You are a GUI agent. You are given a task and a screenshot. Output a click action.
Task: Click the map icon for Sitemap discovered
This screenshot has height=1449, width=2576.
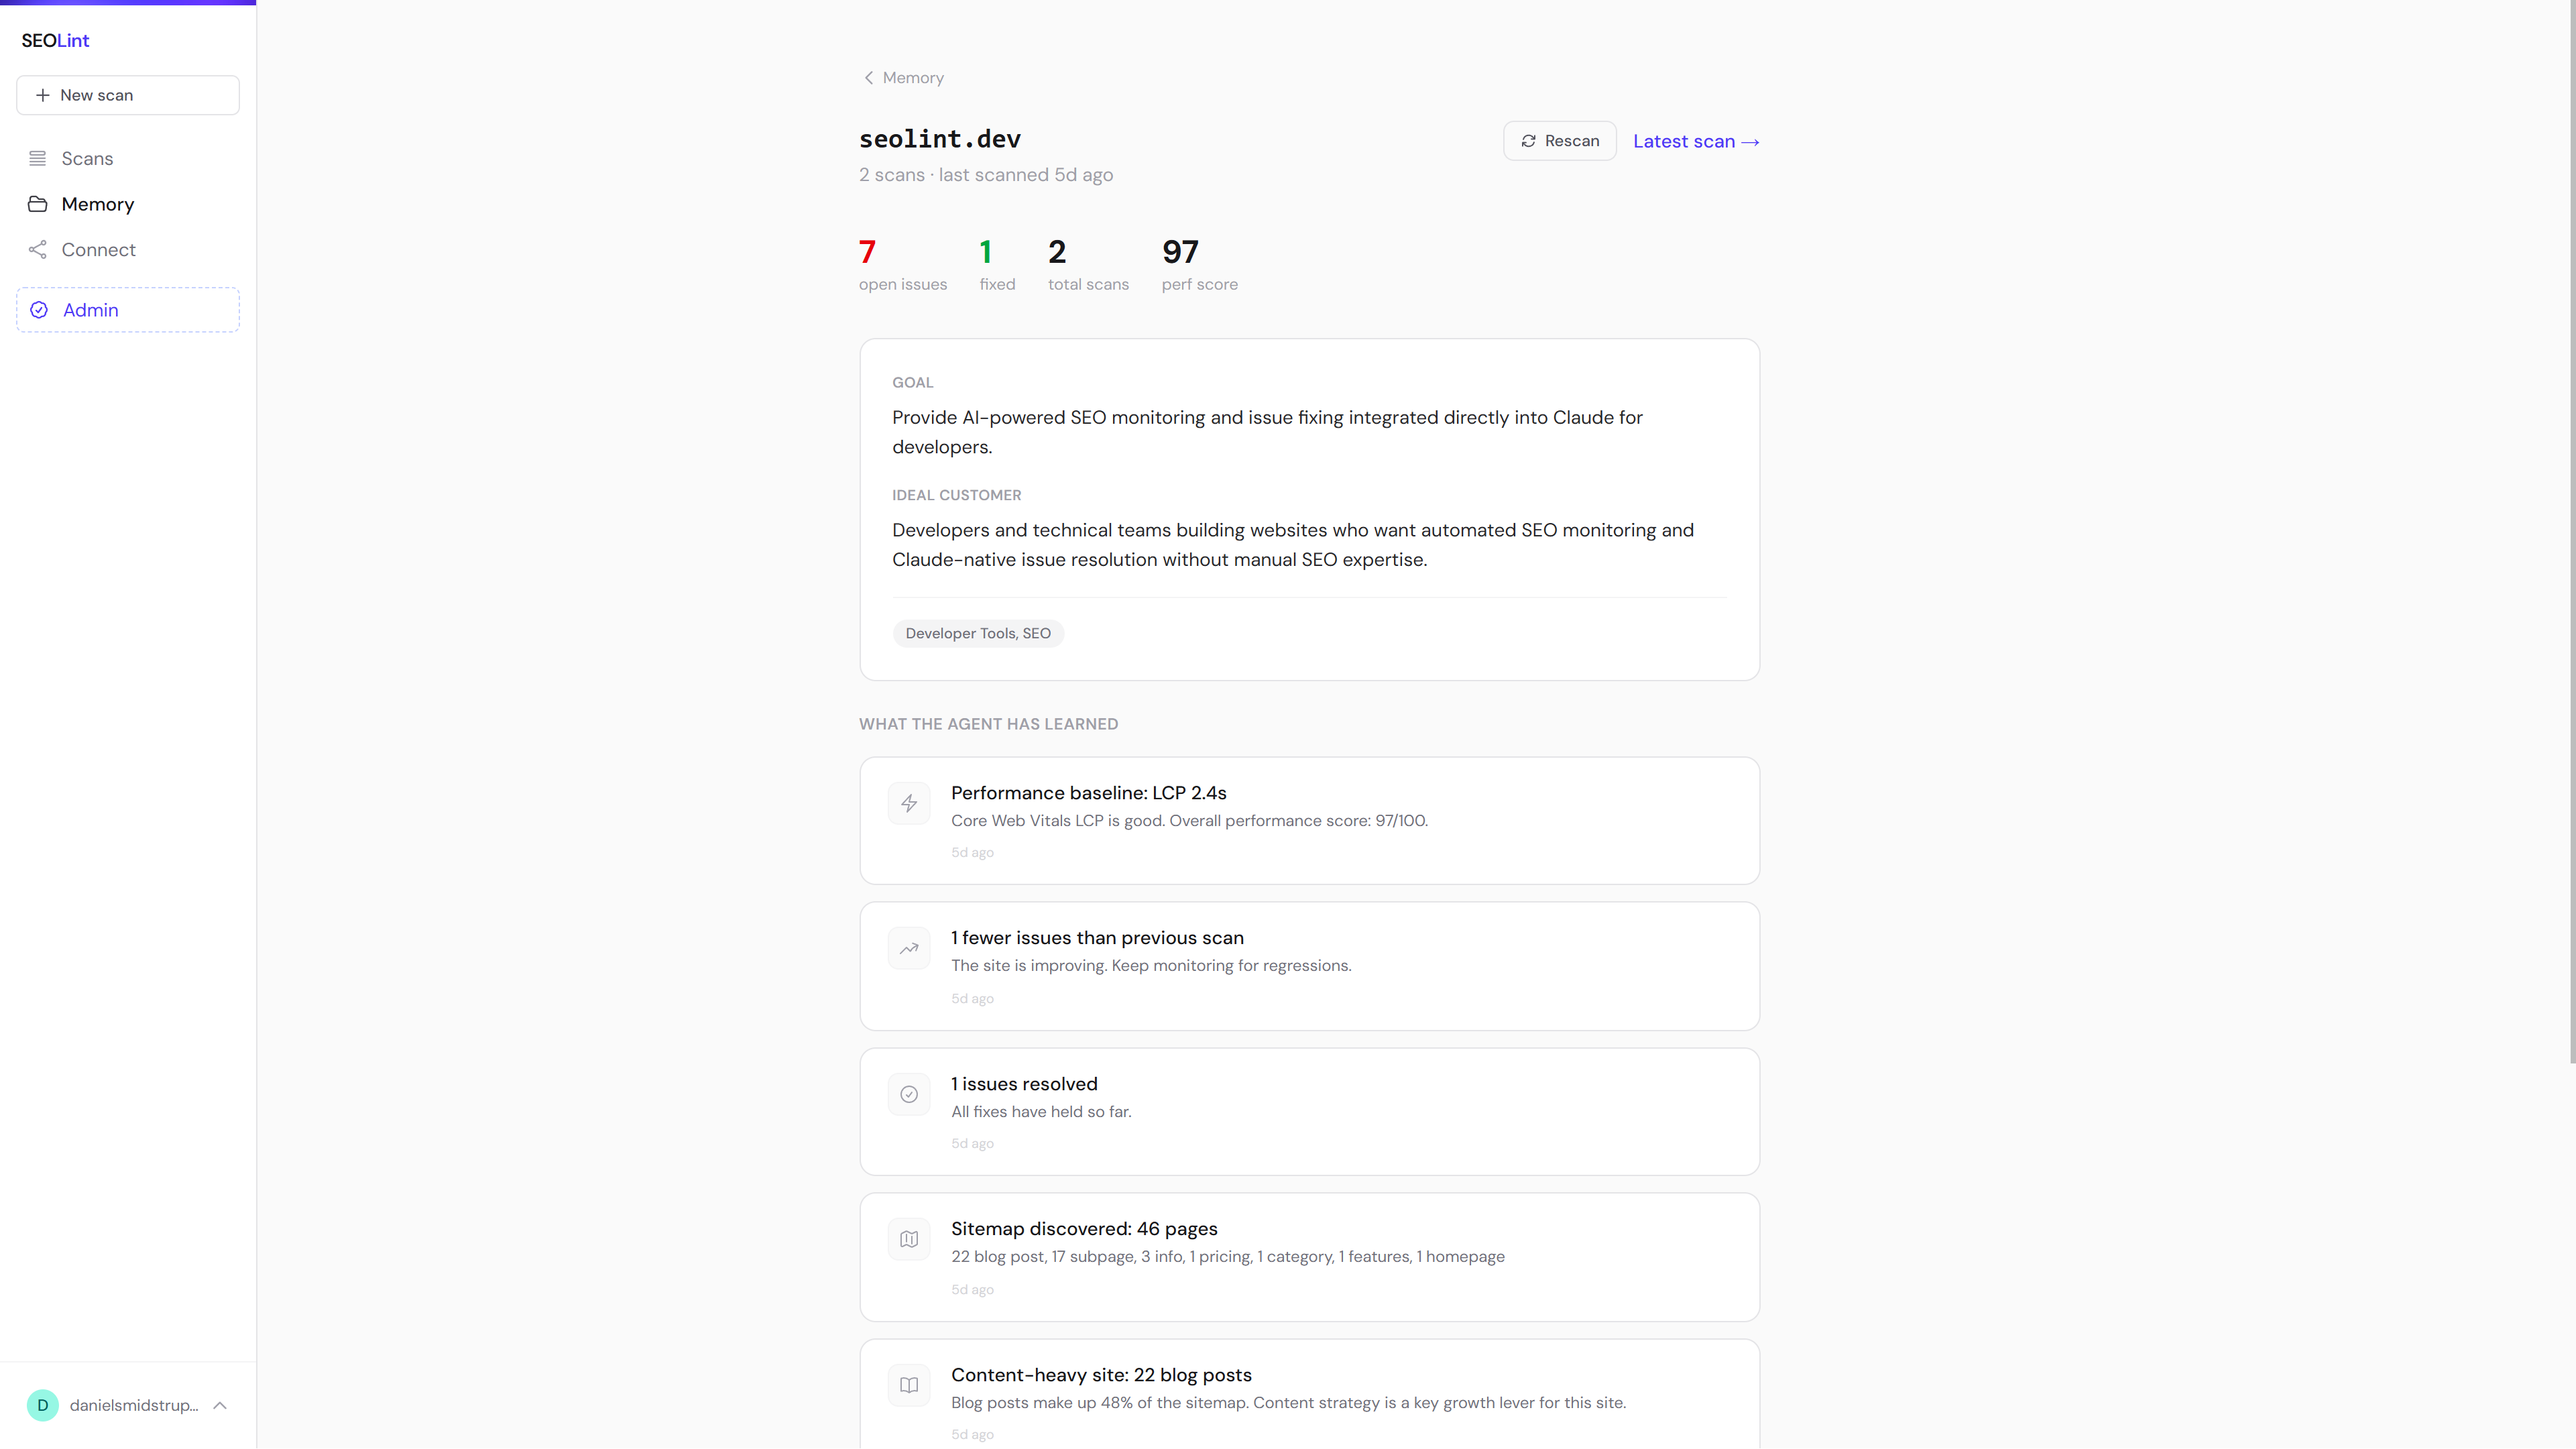pyautogui.click(x=908, y=1239)
